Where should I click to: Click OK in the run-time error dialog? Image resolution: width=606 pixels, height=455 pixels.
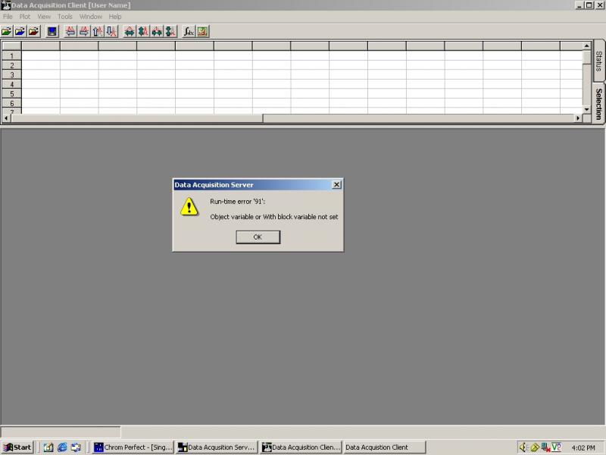coord(258,237)
